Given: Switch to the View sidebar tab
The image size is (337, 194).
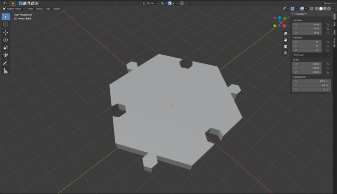Looking at the screenshot, I should (x=335, y=32).
